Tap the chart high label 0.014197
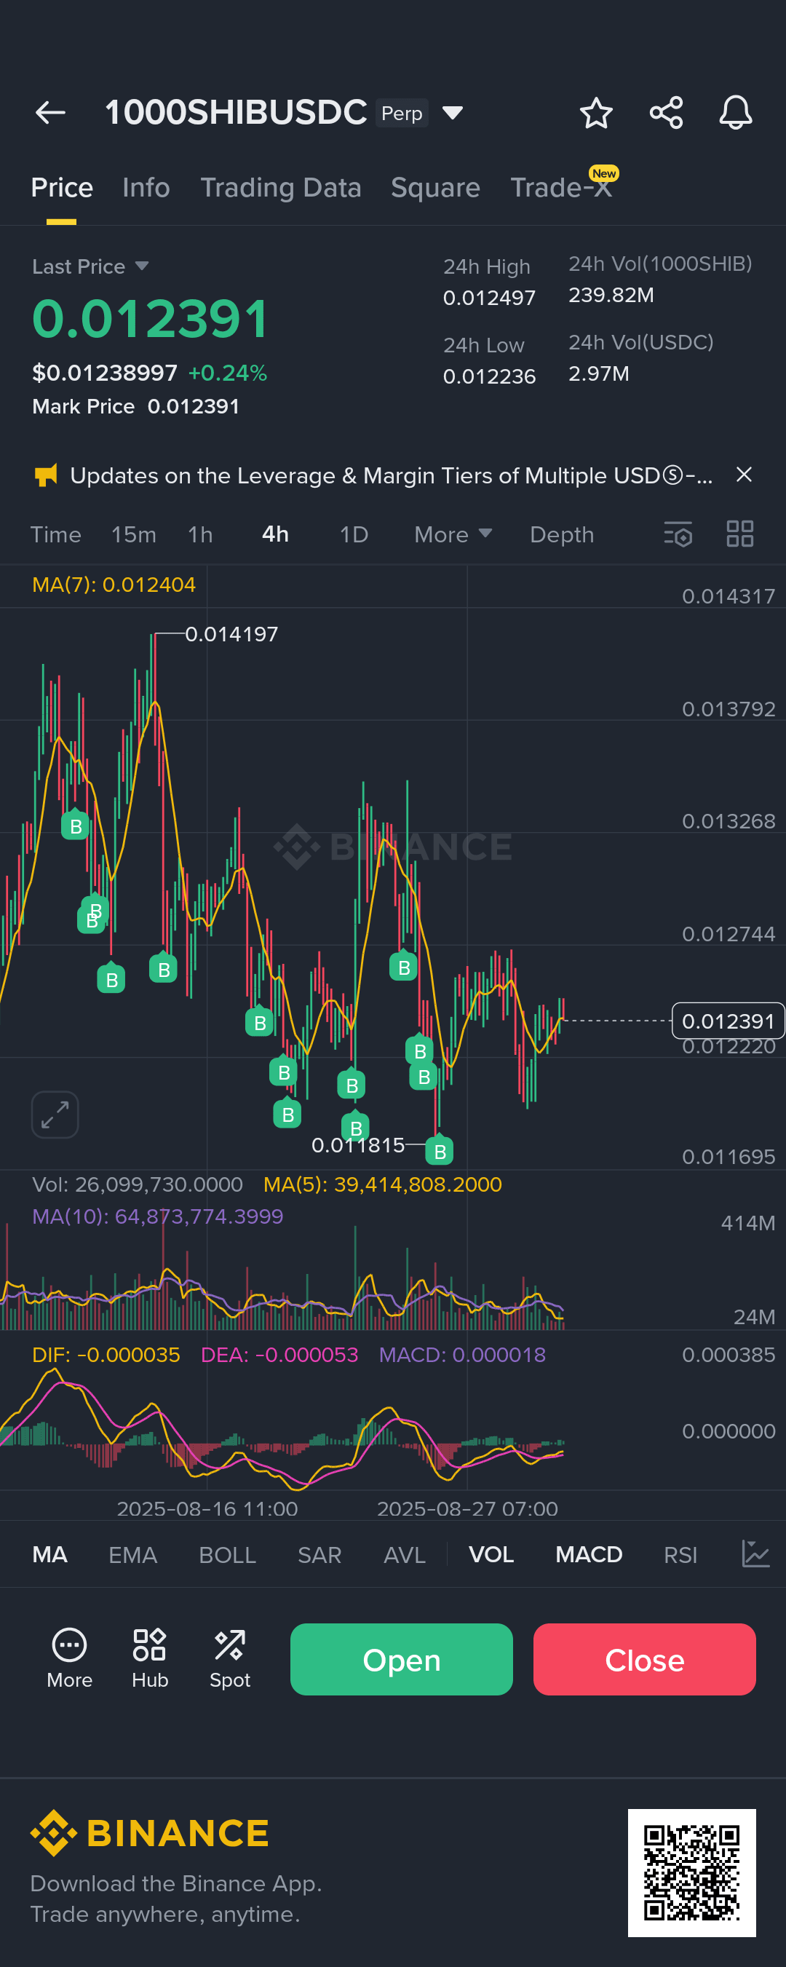Screen dimensions: 786x1967 (231, 634)
